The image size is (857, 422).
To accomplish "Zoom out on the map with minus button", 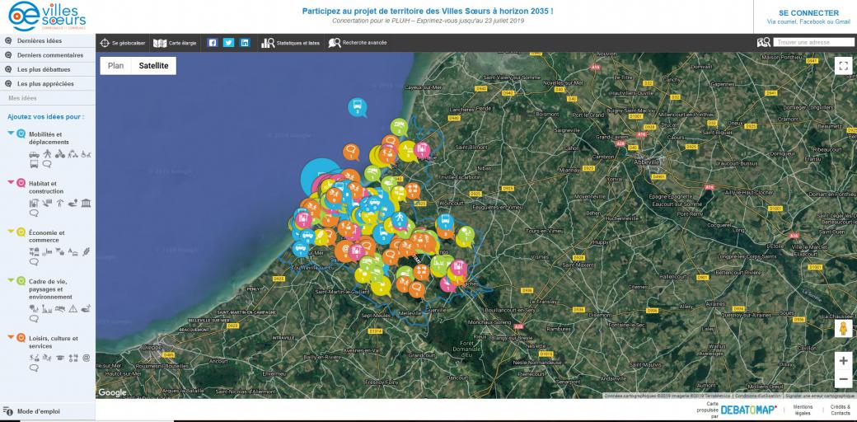I will [843, 379].
